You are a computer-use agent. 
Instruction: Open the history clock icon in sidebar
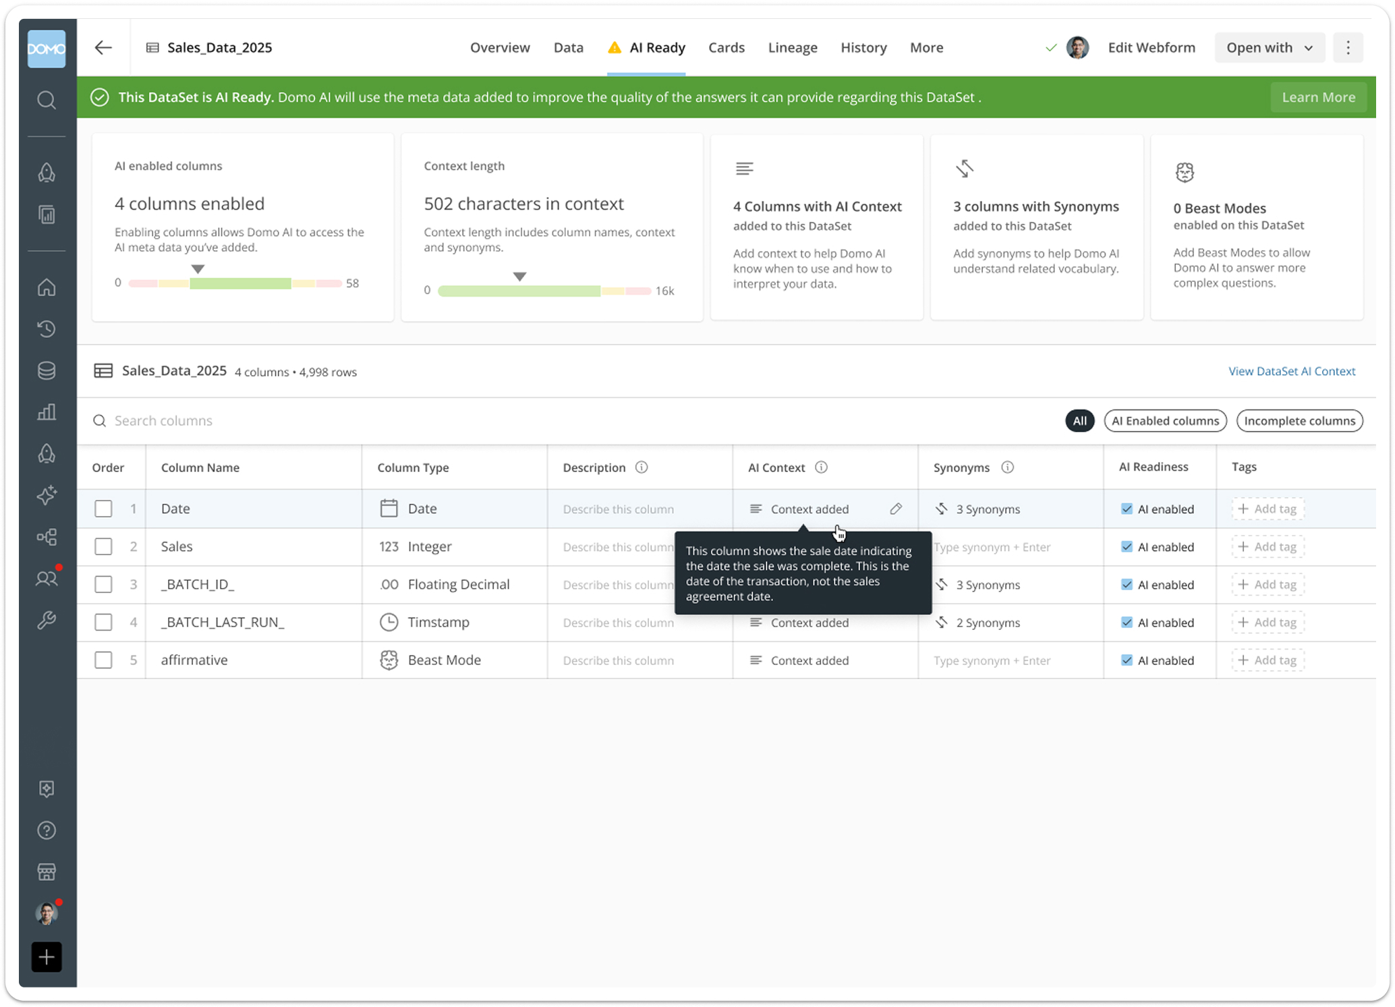pos(47,328)
